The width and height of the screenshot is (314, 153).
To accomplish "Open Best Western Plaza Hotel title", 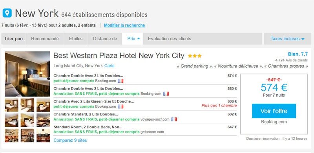I will pyautogui.click(x=119, y=56).
